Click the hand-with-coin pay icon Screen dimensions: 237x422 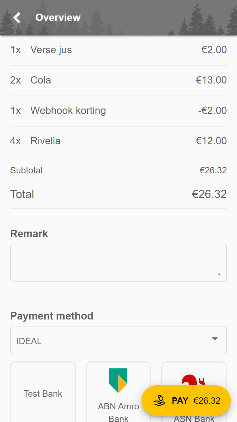160,400
